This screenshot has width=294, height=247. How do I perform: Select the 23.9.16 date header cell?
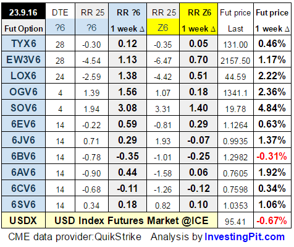pyautogui.click(x=23, y=12)
